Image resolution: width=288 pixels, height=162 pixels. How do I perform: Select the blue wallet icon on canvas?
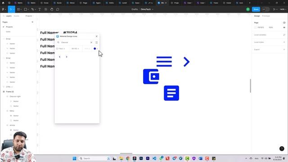tap(151, 76)
